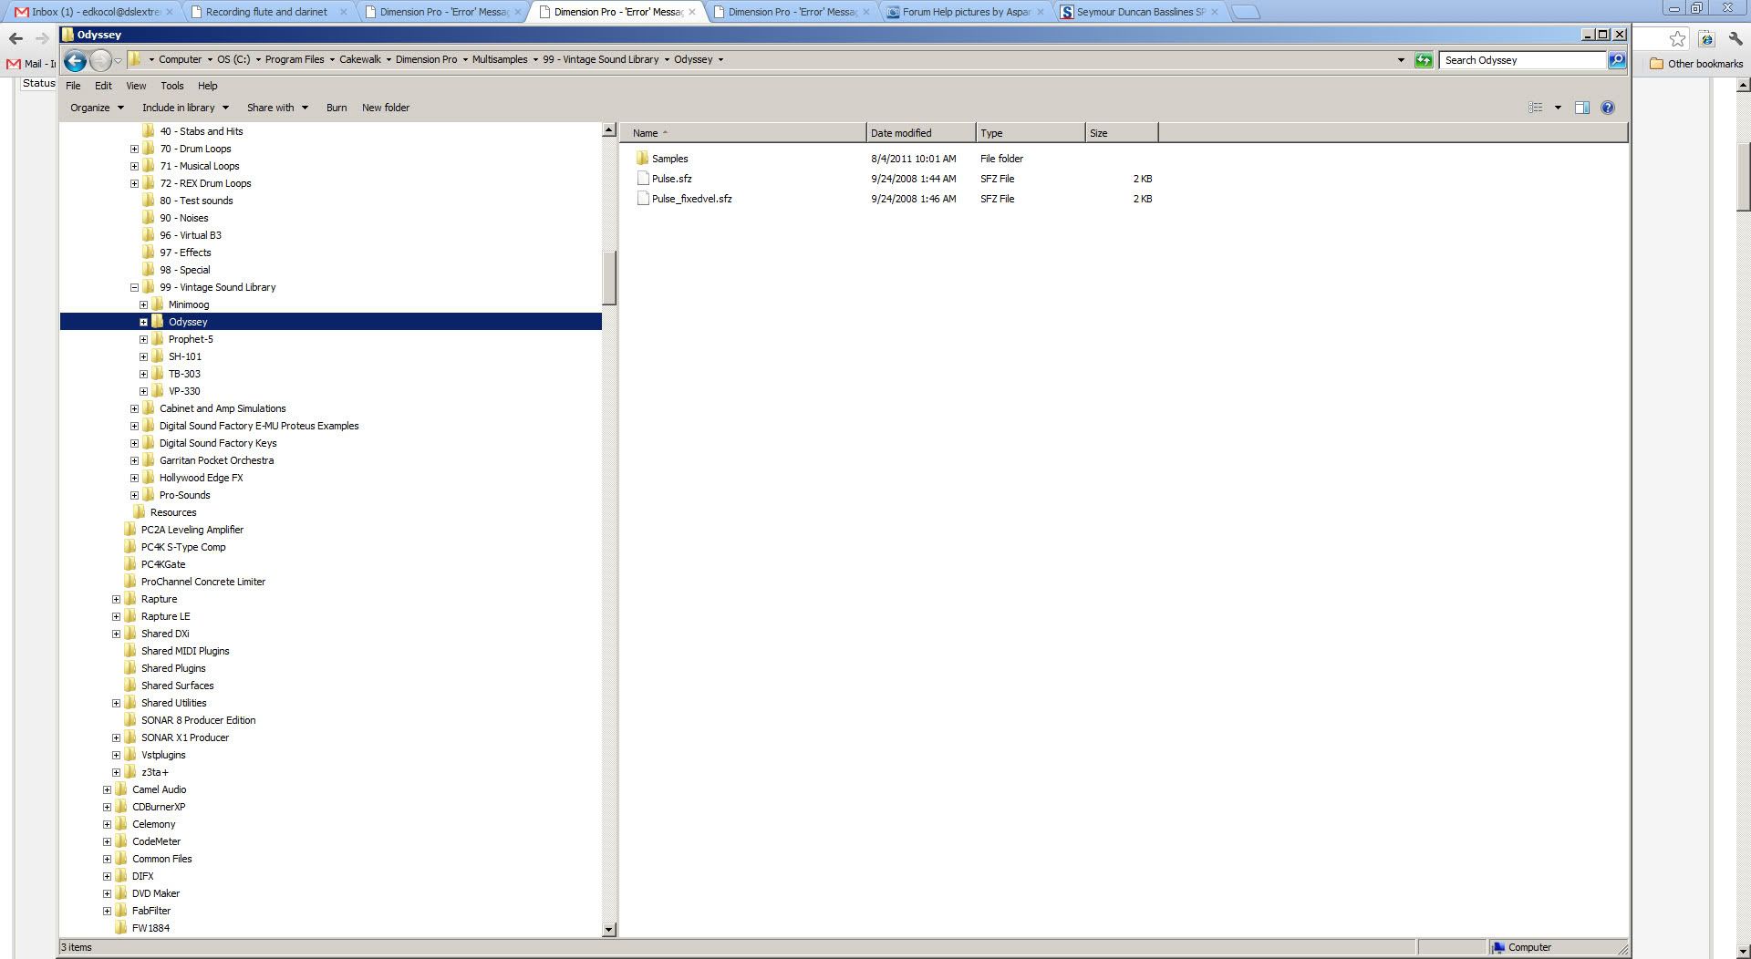The height and width of the screenshot is (959, 1751).
Task: Click the Change your view icon
Action: pos(1536,108)
